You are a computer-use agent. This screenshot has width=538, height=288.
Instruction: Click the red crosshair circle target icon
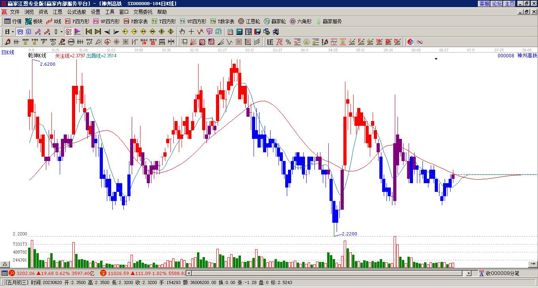[107, 42]
